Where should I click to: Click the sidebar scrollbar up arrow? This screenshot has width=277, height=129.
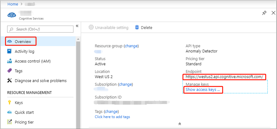pos(78,39)
